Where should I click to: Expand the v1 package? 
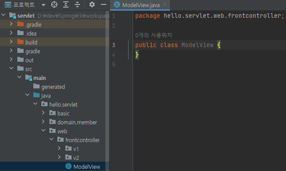coord(59,148)
